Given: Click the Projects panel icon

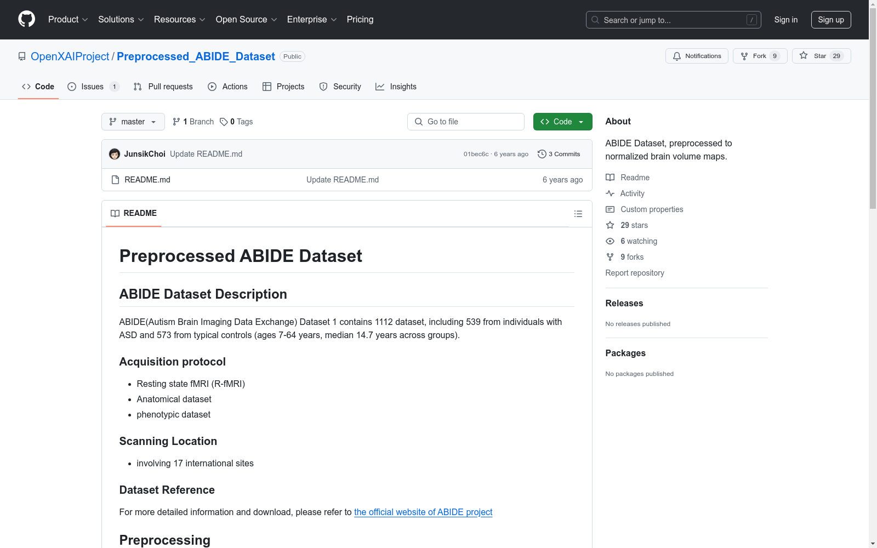Looking at the screenshot, I should [x=267, y=86].
